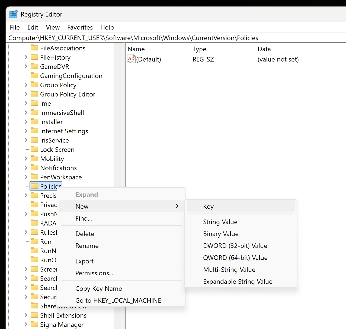Click the GameDVR folder icon

click(x=34, y=66)
